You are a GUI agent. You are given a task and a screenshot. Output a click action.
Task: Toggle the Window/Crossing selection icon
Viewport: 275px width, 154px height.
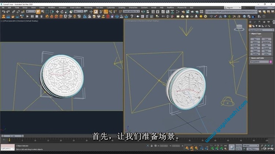coord(52,12)
